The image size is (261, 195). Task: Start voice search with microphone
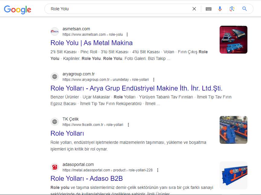point(220,9)
